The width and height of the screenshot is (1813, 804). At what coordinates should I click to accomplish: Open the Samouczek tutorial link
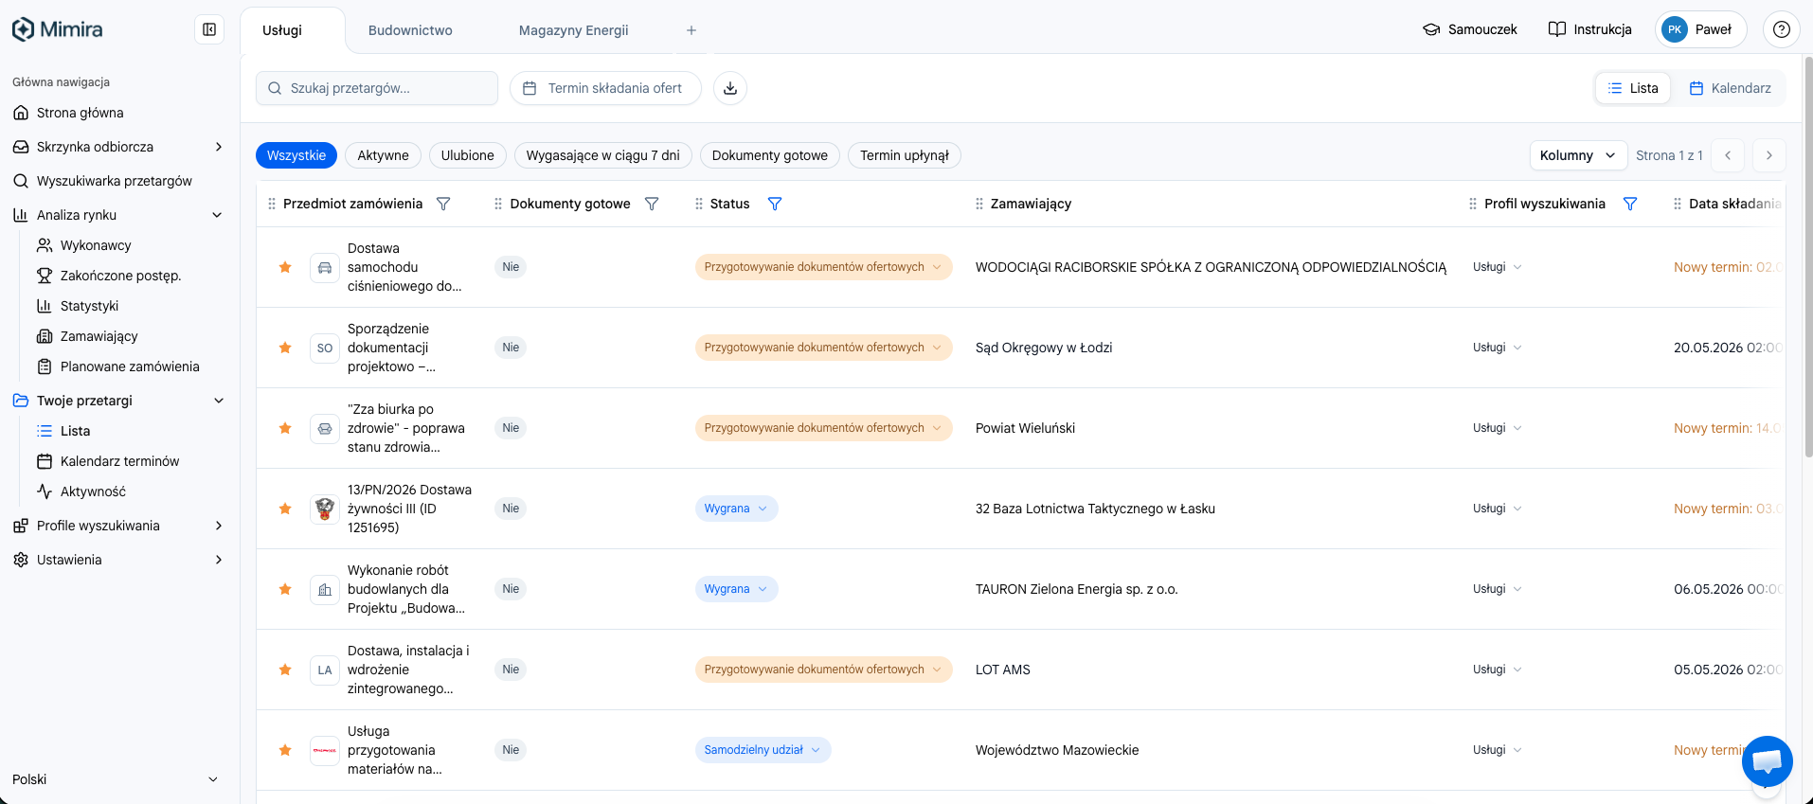click(x=1470, y=29)
